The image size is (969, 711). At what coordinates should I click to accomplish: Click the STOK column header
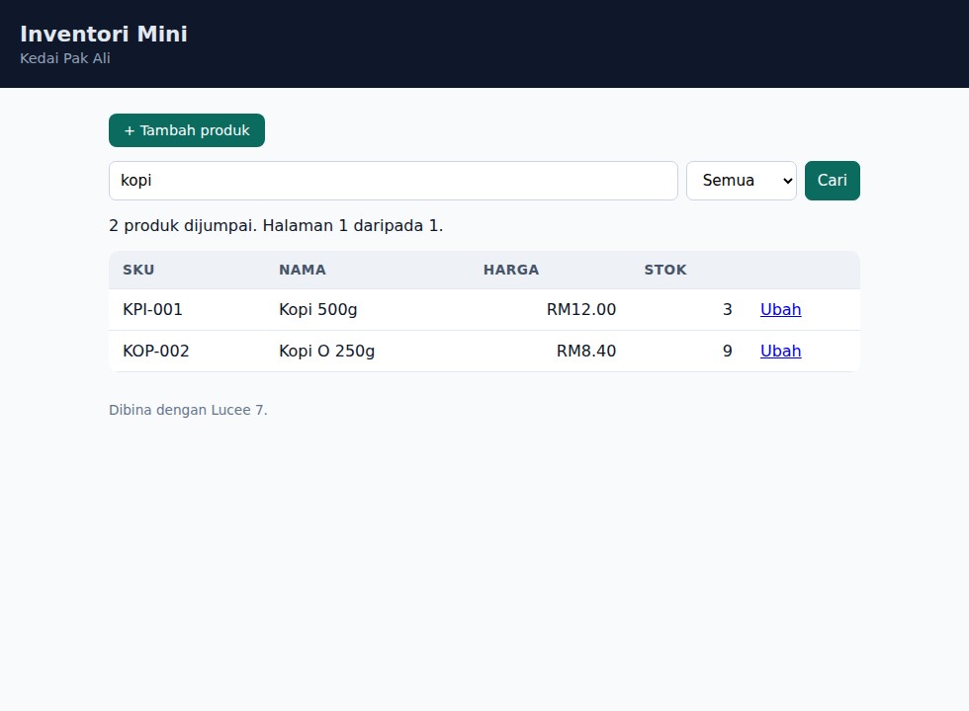coord(665,270)
